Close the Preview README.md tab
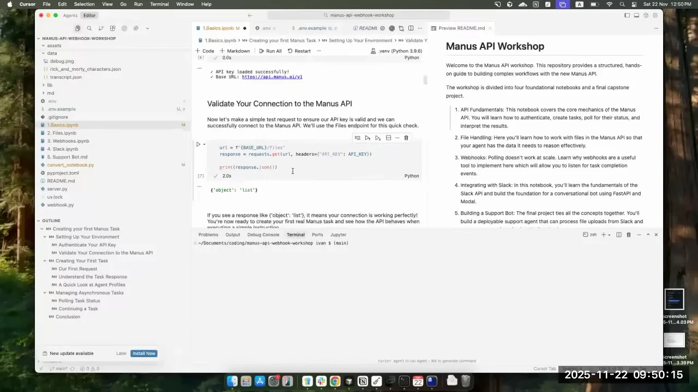Screen dimensions: 698x392 490,28
